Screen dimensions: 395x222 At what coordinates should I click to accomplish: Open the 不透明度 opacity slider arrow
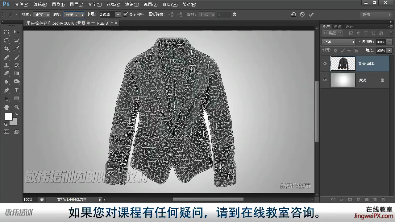pyautogui.click(x=389, y=42)
